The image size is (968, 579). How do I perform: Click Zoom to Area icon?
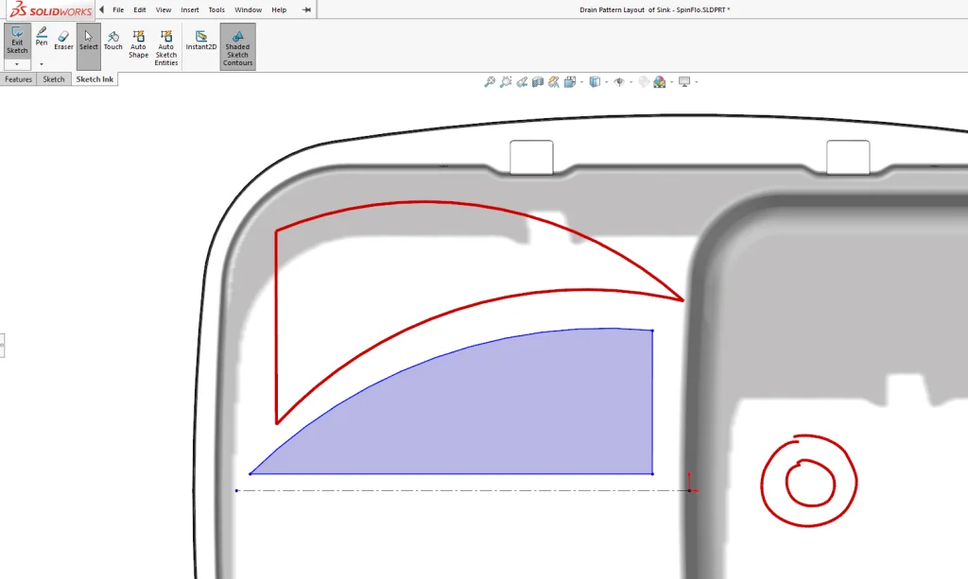coord(506,82)
